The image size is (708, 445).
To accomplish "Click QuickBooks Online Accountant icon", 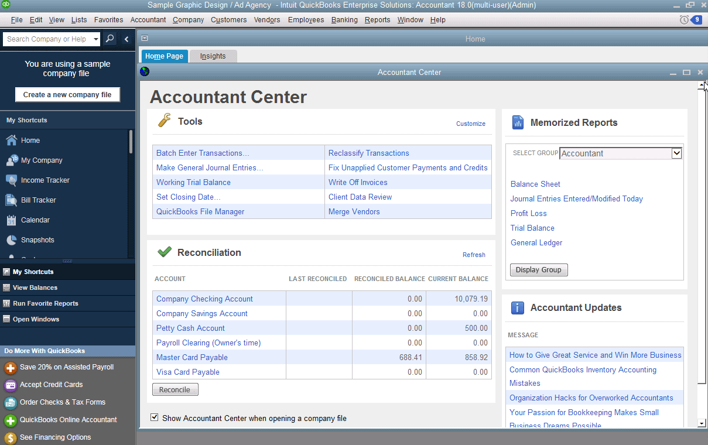I will (10, 420).
